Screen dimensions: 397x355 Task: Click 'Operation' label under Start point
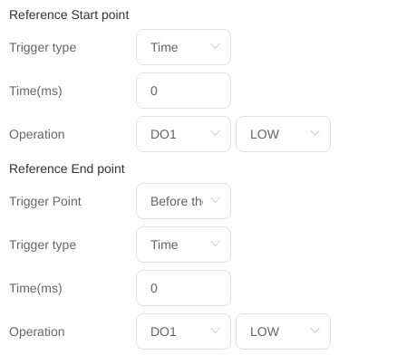coord(37,135)
